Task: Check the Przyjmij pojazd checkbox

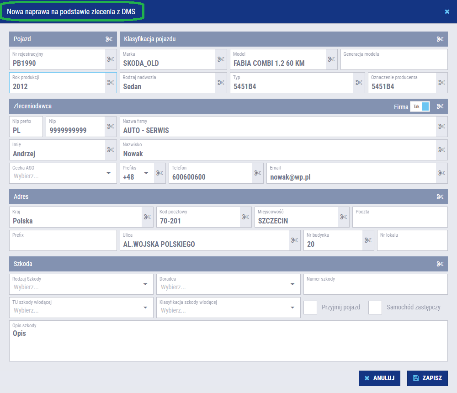Action: tap(310, 308)
